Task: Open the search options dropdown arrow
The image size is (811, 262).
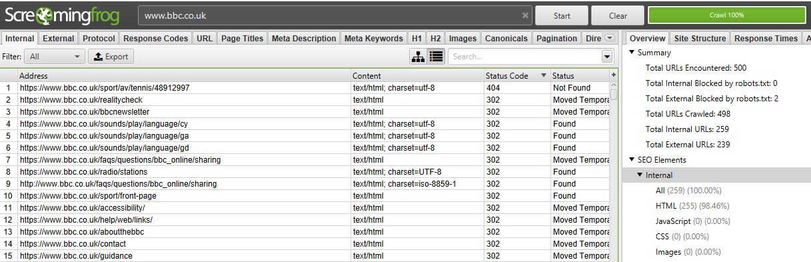Action: pyautogui.click(x=606, y=57)
